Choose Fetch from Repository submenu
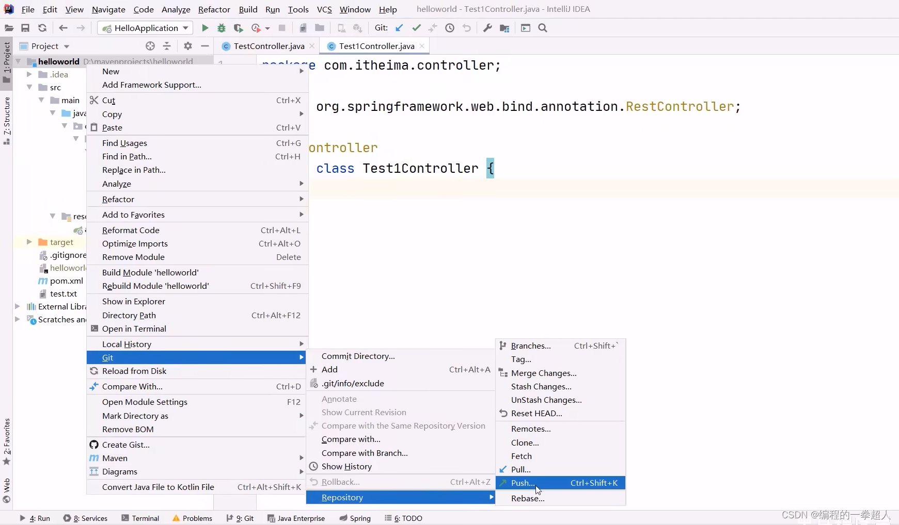Viewport: 899px width, 525px height. tap(560, 456)
